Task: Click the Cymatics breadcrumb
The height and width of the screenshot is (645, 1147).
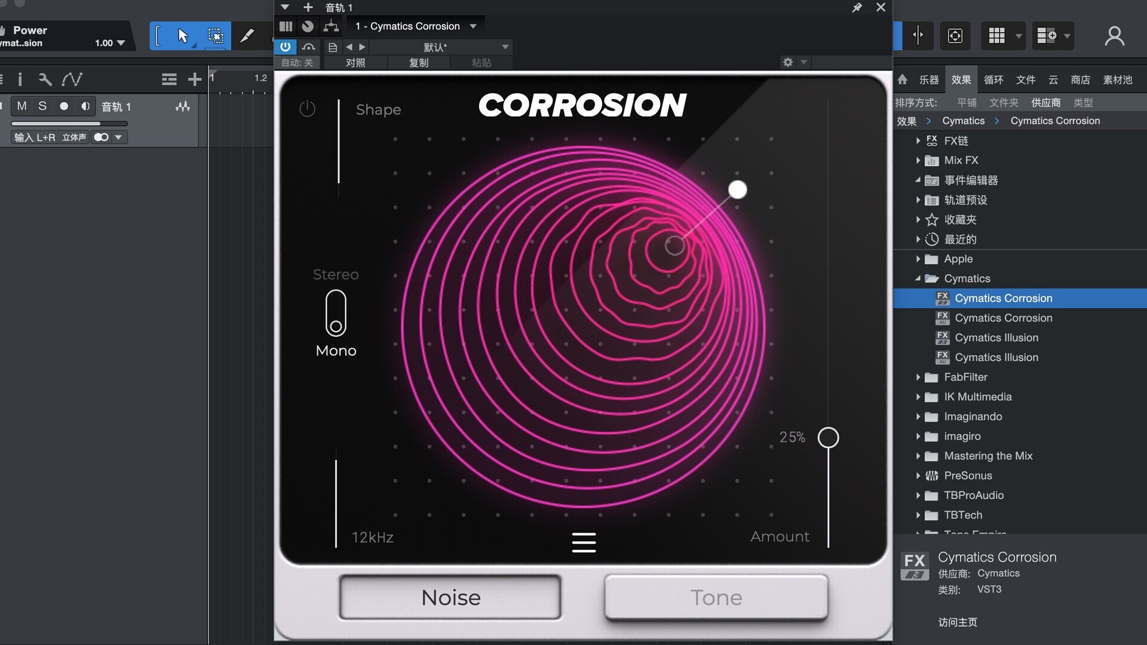Action: [963, 121]
